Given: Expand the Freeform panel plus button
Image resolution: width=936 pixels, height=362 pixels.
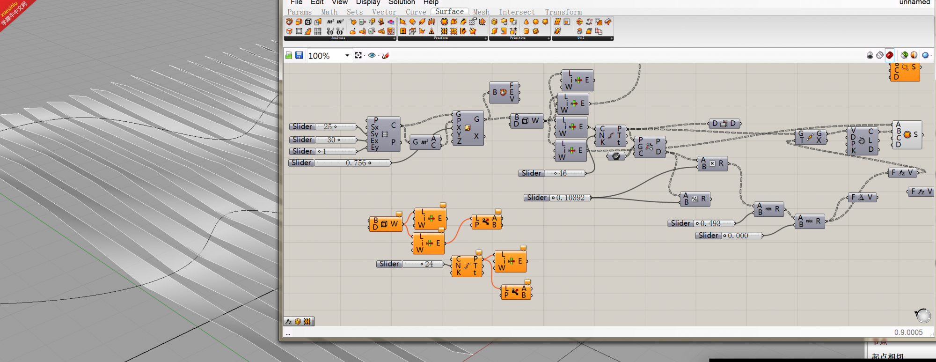Looking at the screenshot, I should coord(485,38).
